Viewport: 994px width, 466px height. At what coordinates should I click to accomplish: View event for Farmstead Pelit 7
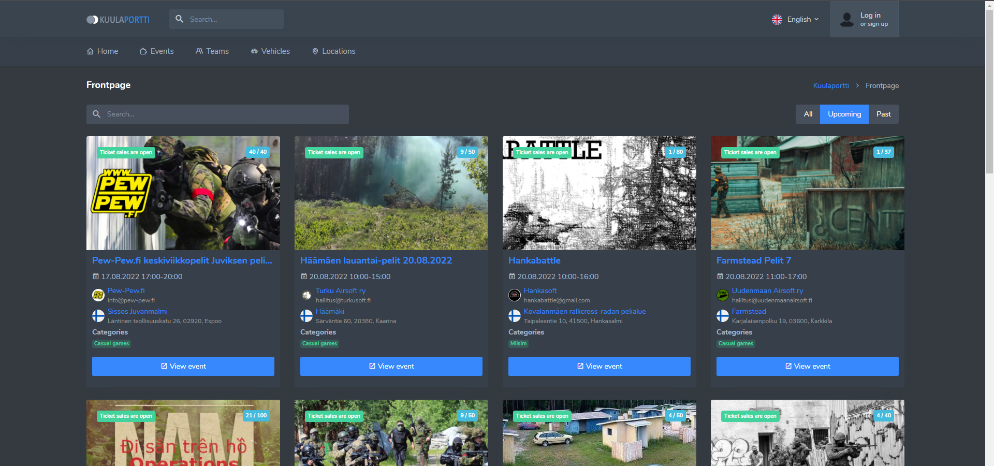click(808, 366)
